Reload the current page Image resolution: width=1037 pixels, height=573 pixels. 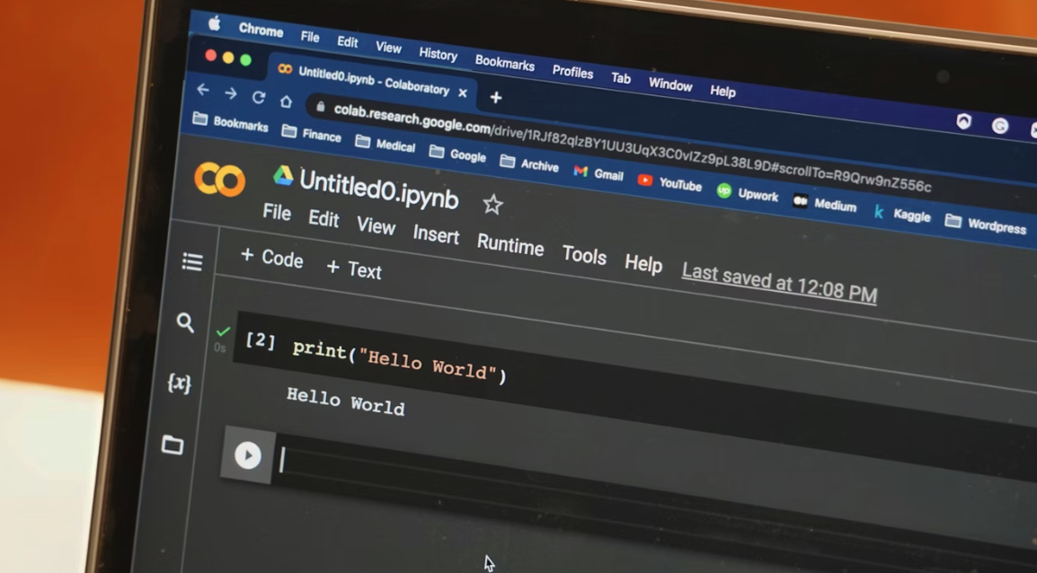tap(259, 98)
